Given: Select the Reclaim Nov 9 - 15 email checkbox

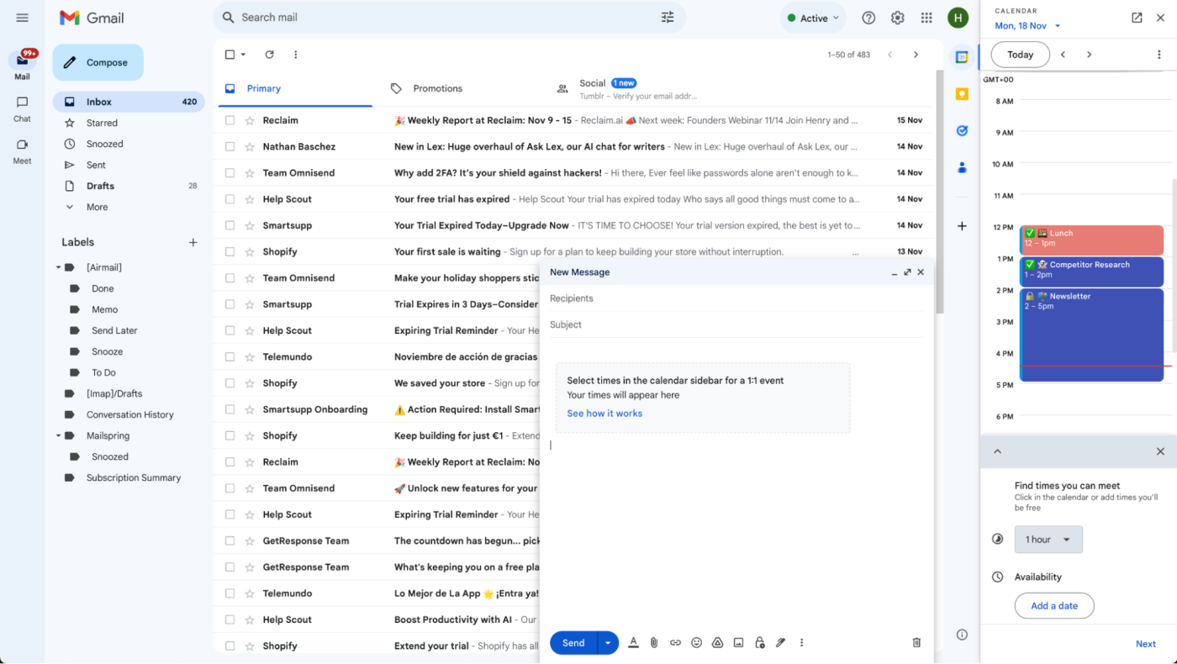Looking at the screenshot, I should tap(230, 120).
